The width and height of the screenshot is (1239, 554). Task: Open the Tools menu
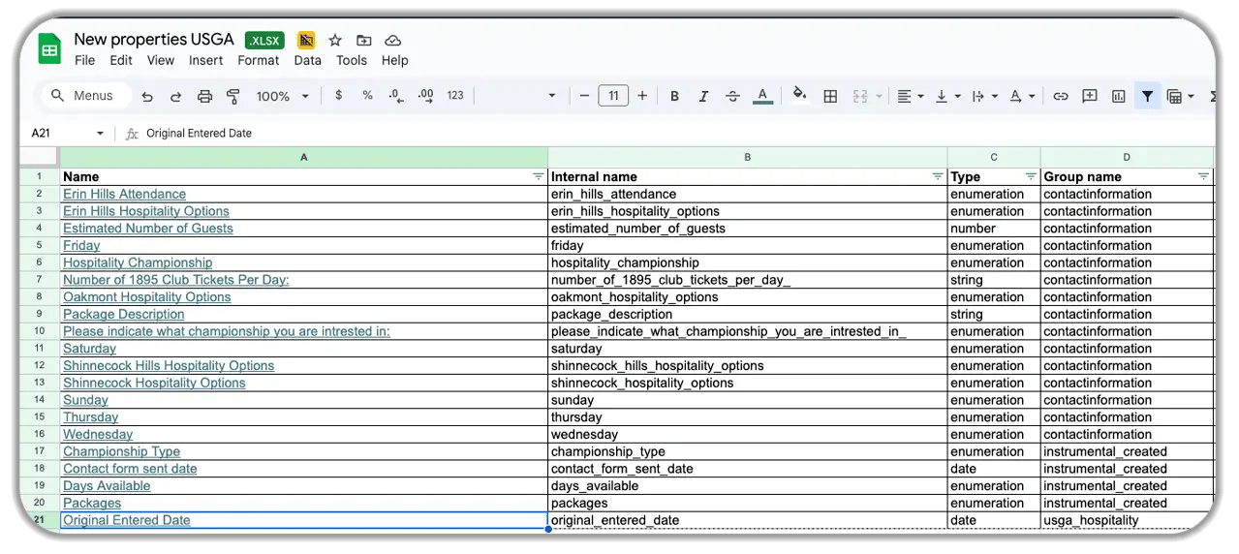[352, 60]
